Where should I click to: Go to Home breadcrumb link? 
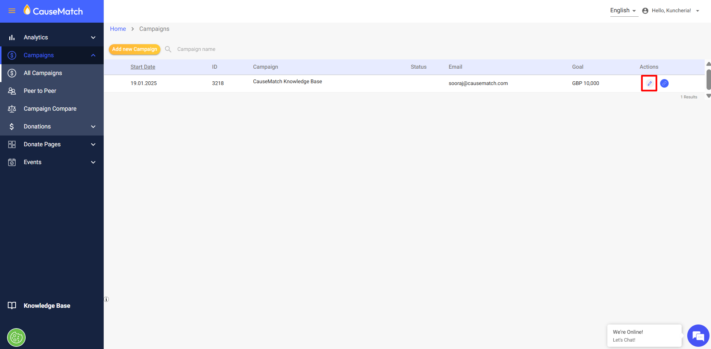click(118, 29)
